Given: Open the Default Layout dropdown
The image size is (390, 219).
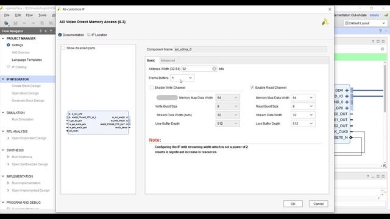Looking at the screenshot, I should pyautogui.click(x=365, y=23).
